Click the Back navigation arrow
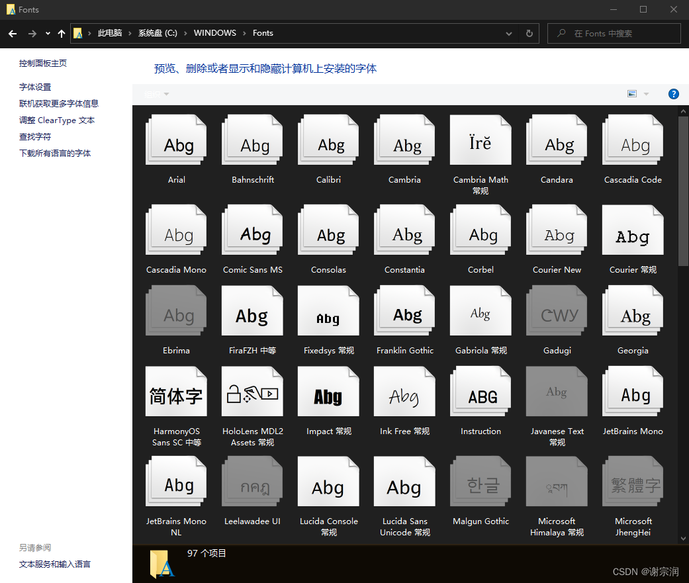689x583 pixels. click(x=11, y=33)
